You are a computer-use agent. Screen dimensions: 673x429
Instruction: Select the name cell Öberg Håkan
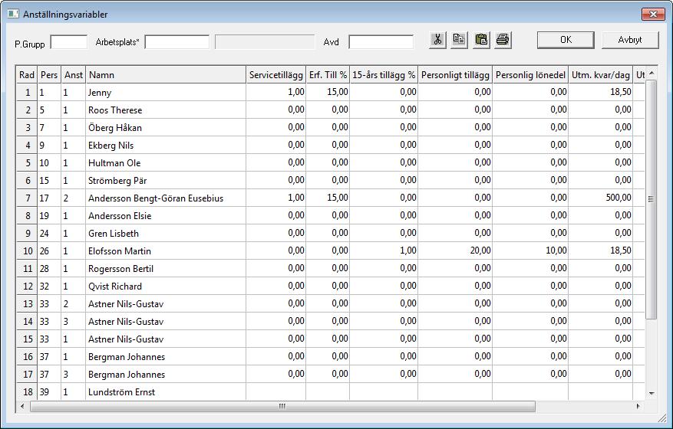pyautogui.click(x=166, y=127)
